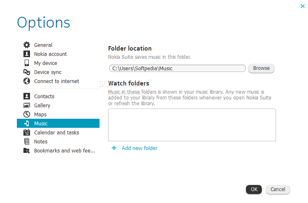Open Nokia account settings
This screenshot has height=203, width=308.
coord(51,54)
